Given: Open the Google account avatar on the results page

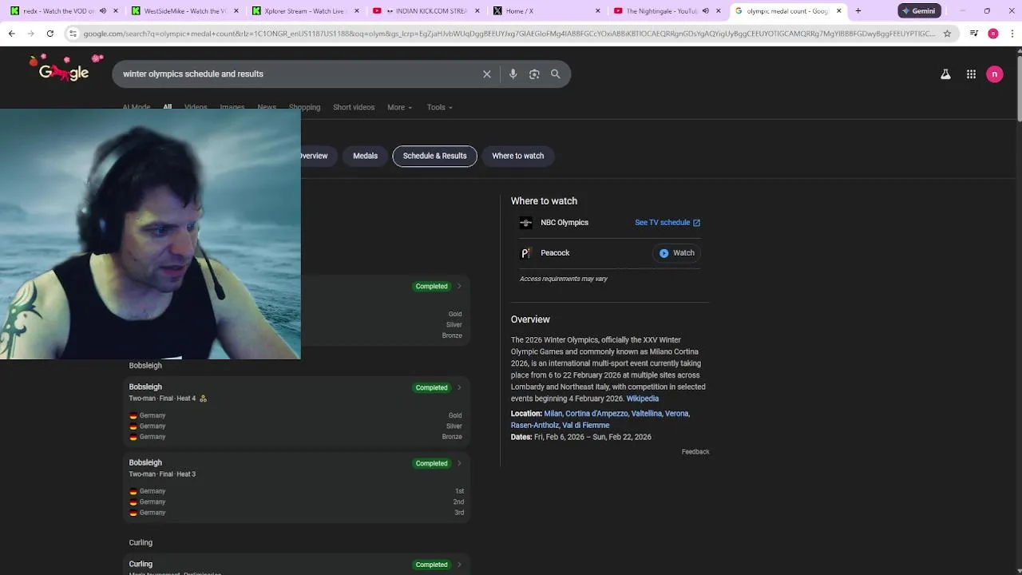Looking at the screenshot, I should [x=995, y=74].
